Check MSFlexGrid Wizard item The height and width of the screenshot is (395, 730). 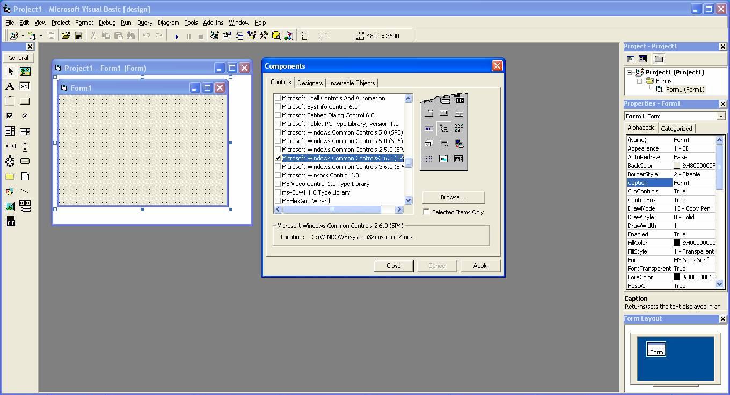[x=278, y=201]
